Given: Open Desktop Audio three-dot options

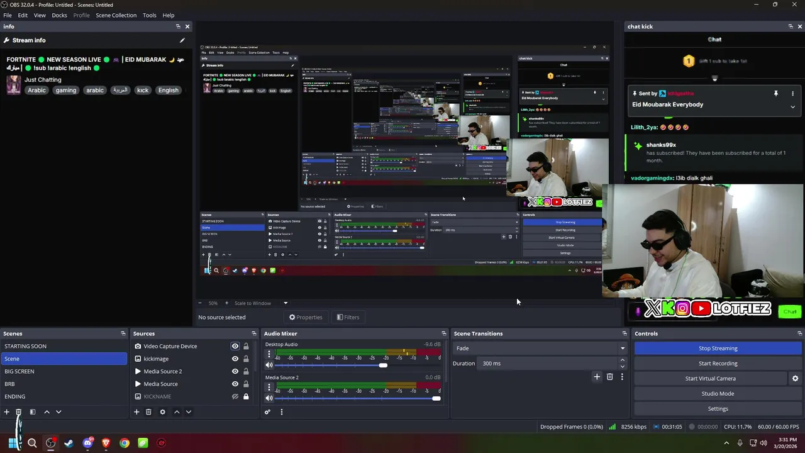Looking at the screenshot, I should click(269, 354).
